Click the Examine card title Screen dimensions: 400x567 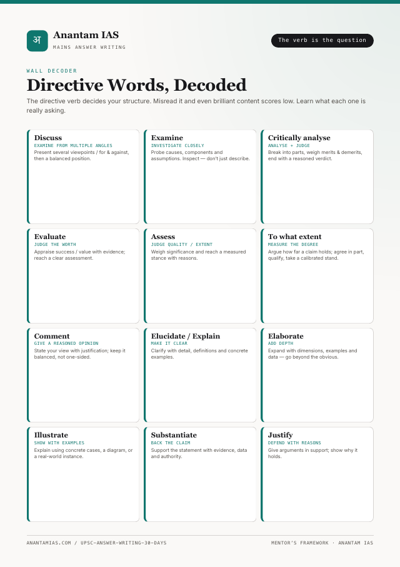[167, 138]
